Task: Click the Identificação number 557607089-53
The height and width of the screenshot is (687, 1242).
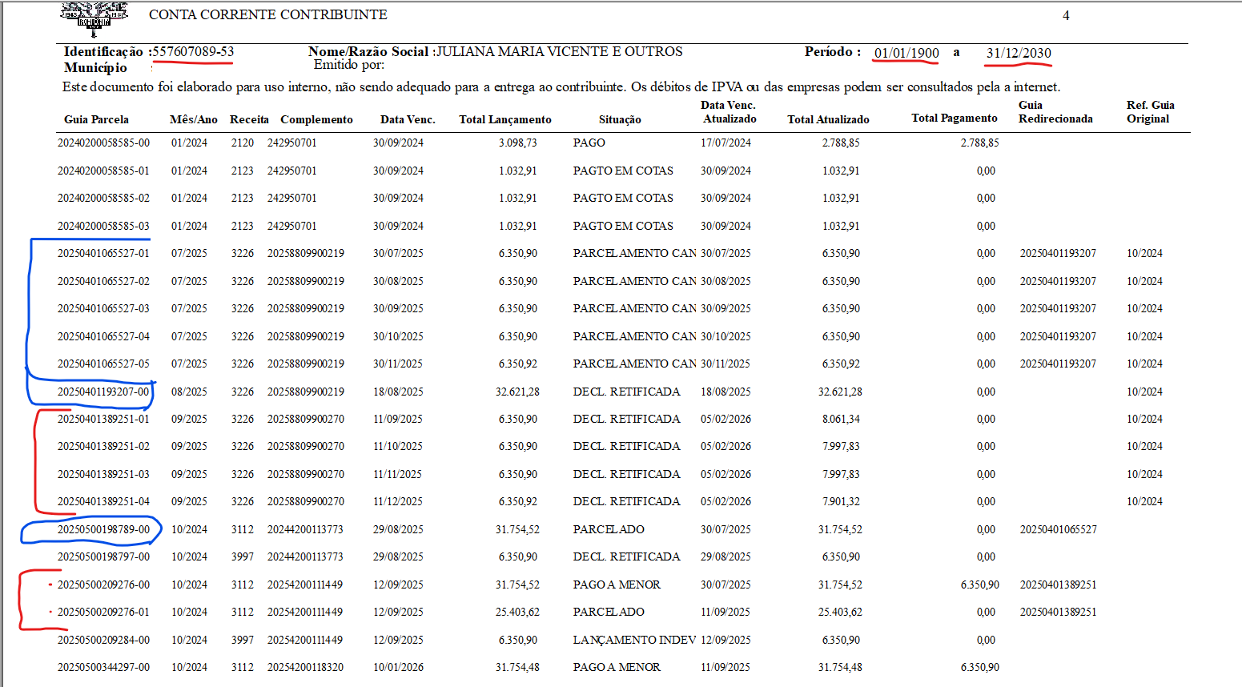Action: click(193, 52)
